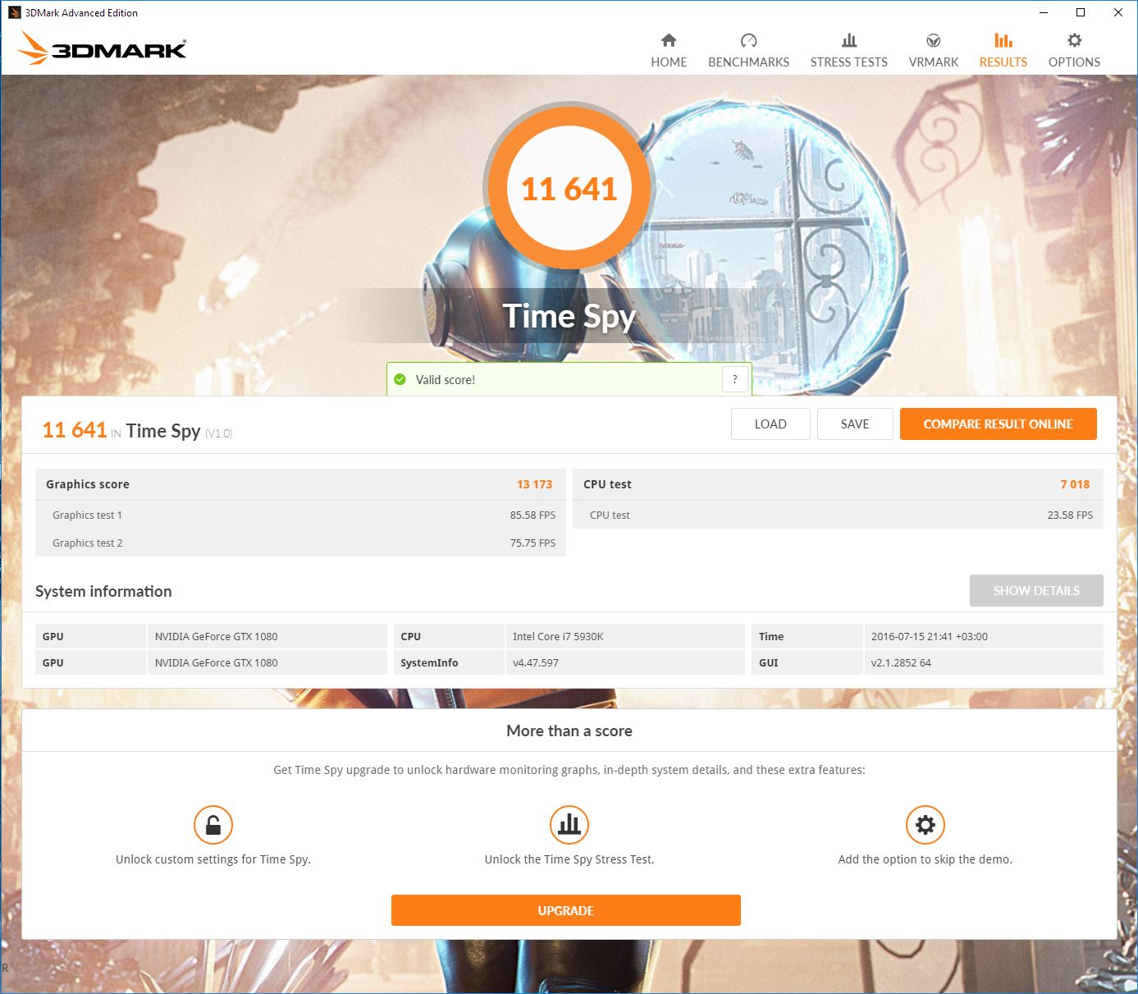Click the Valid score! message

click(446, 379)
